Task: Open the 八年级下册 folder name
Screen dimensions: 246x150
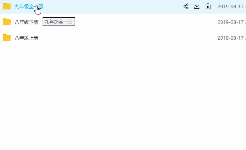Action: pos(26,22)
